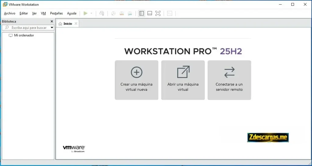Click the green power-on play icon
312x166 pixels.
(86, 13)
